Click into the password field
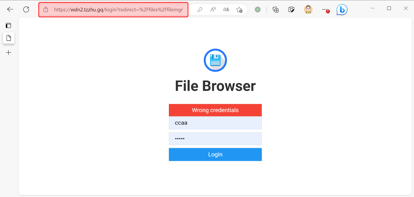 215,139
